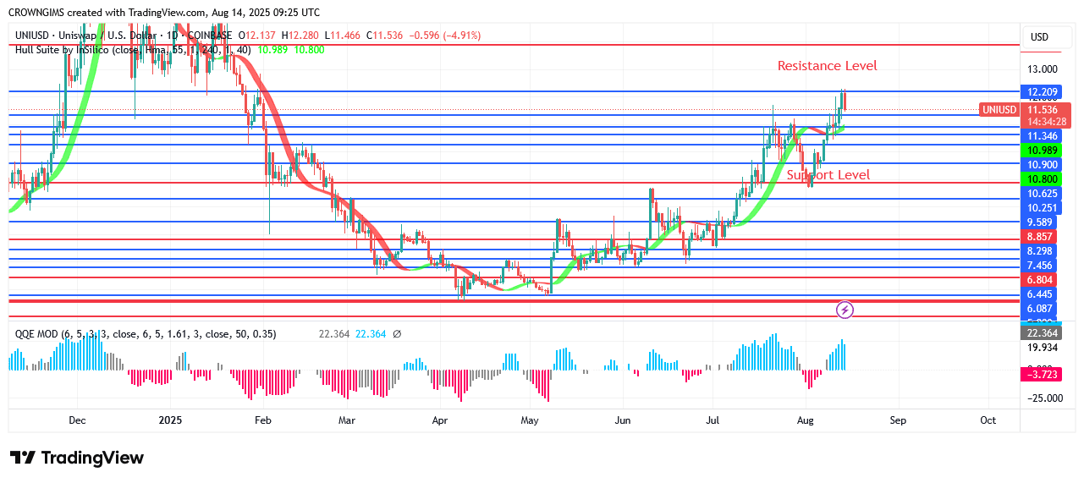Click the change value −0.596 (−4.91%)

(x=445, y=36)
